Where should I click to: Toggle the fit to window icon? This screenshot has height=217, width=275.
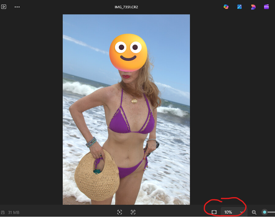coord(214,212)
